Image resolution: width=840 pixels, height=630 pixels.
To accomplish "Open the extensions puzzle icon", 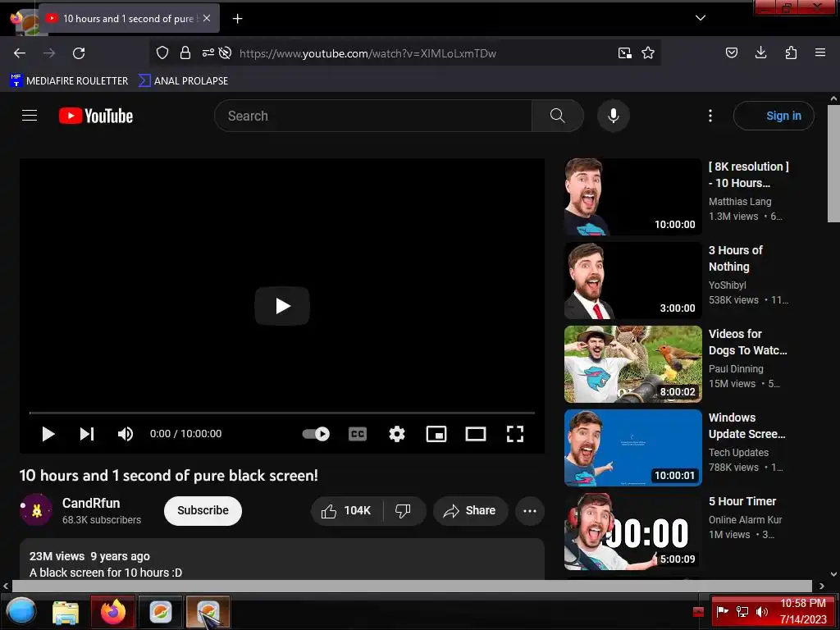I will [x=791, y=52].
